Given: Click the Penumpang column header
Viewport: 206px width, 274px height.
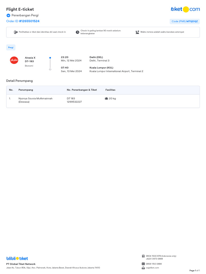Looking at the screenshot, I should [x=26, y=90].
